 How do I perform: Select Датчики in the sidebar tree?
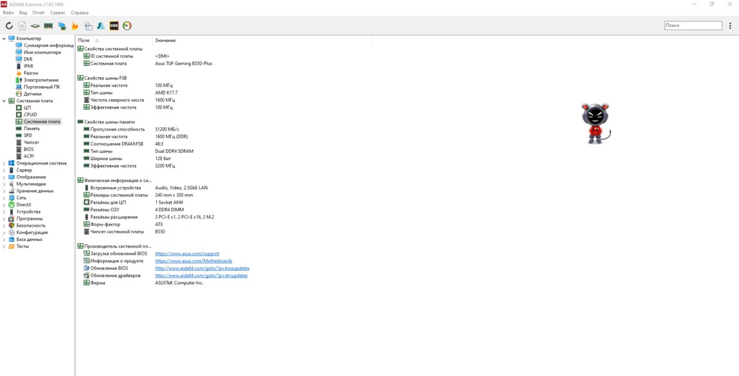pos(32,94)
